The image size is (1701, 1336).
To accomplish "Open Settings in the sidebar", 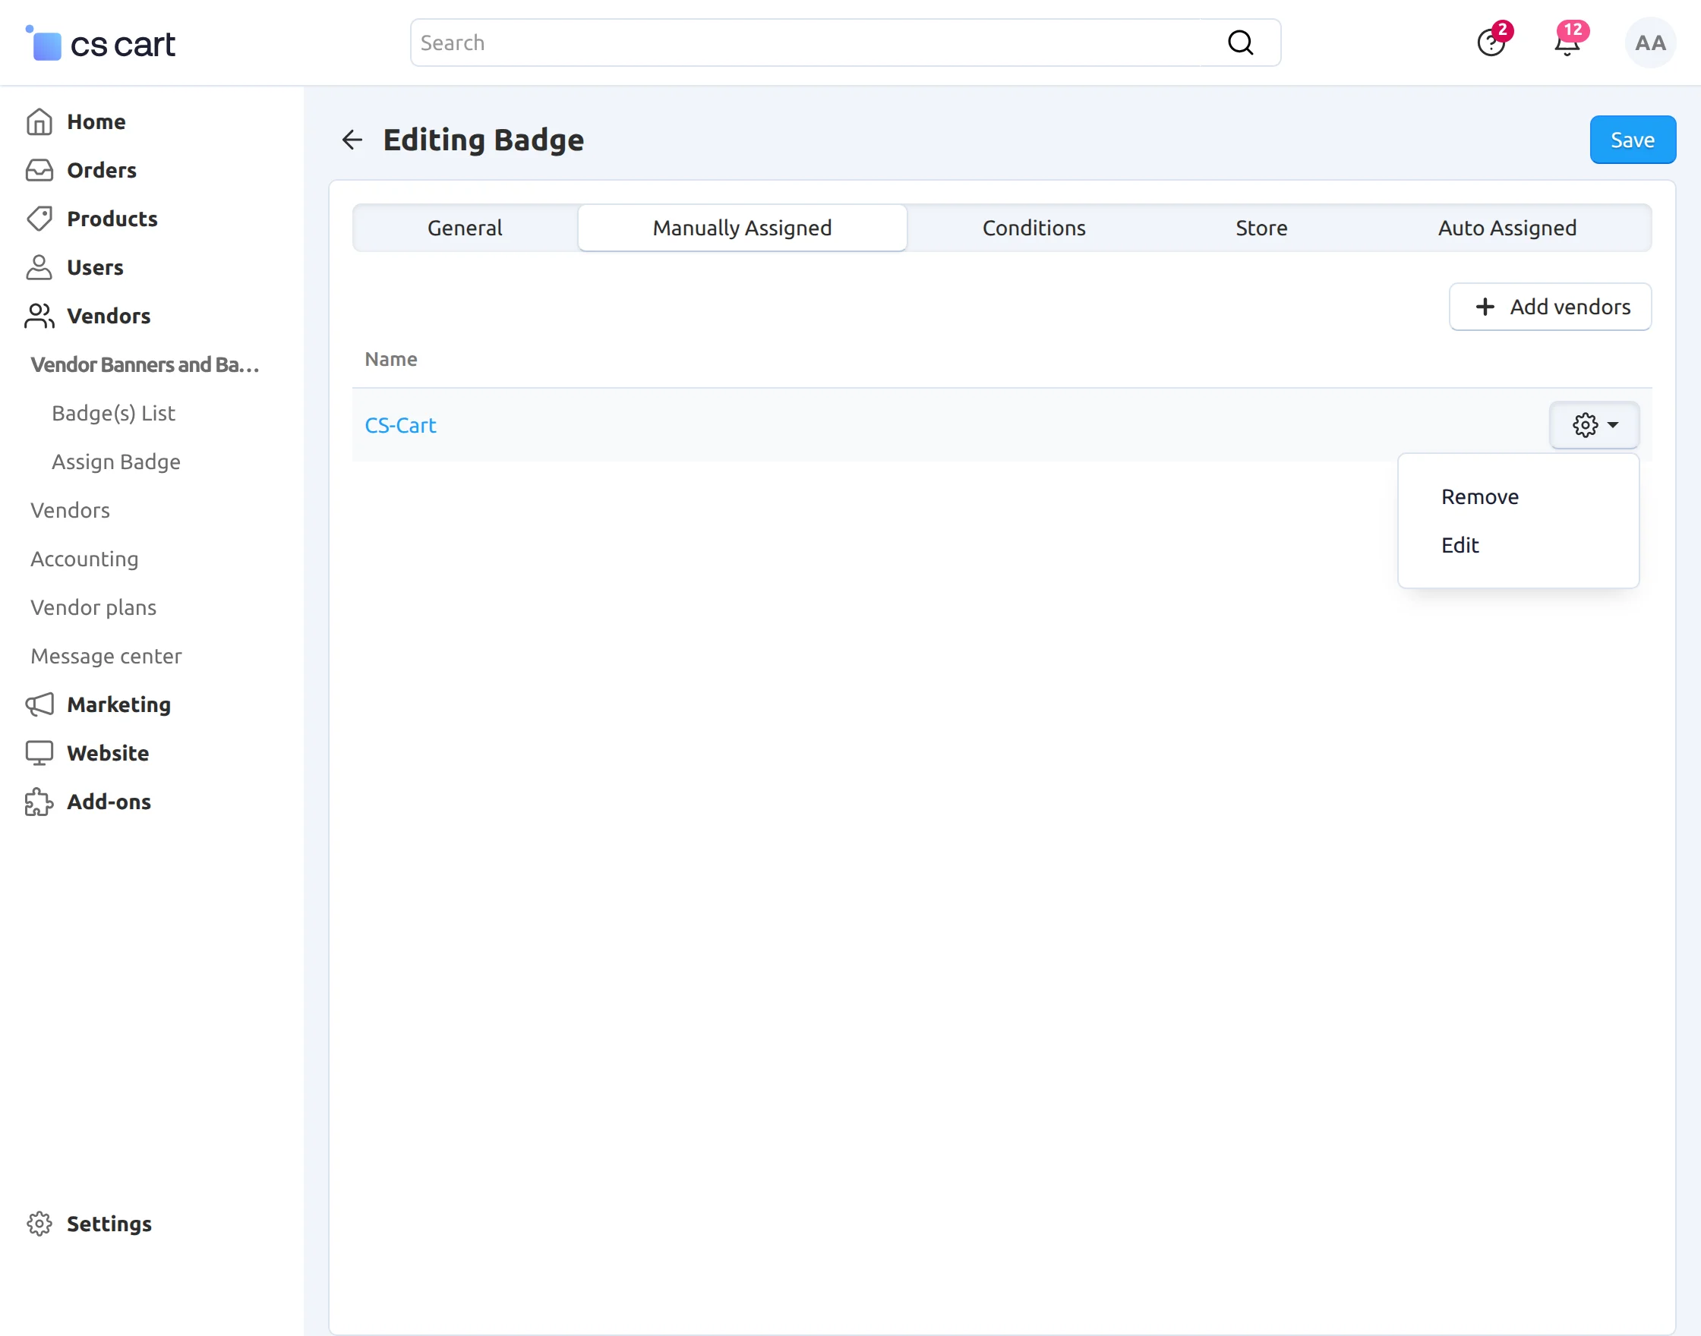I will [109, 1224].
